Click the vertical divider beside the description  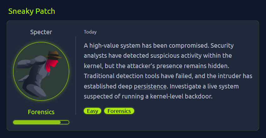point(76,75)
